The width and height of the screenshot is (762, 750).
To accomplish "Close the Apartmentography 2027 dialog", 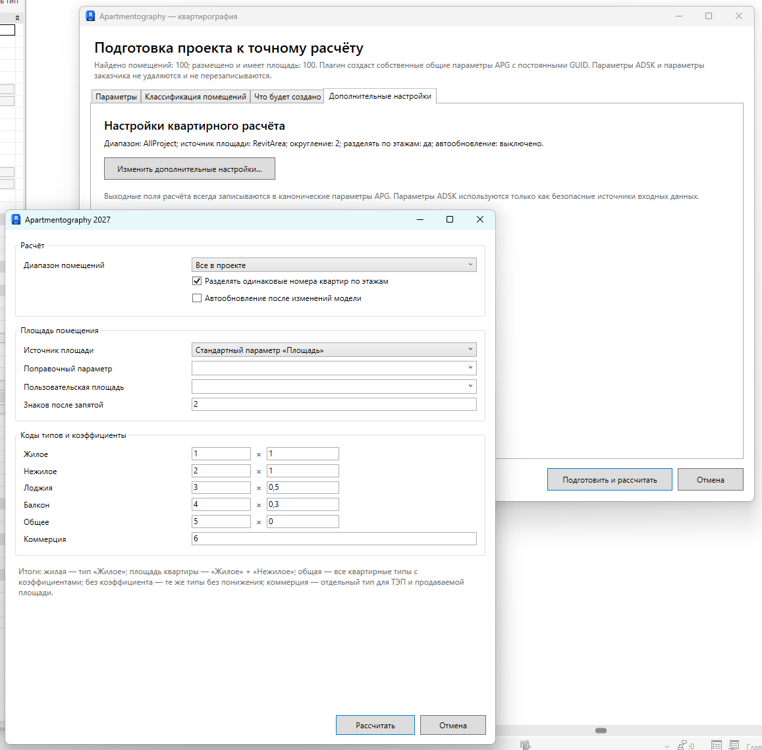I will pyautogui.click(x=480, y=219).
